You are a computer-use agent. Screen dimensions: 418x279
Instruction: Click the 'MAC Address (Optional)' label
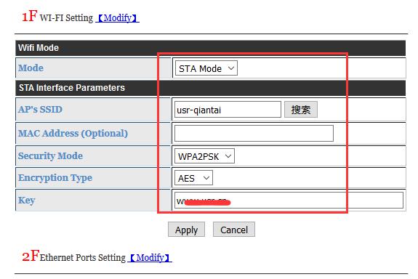click(73, 134)
